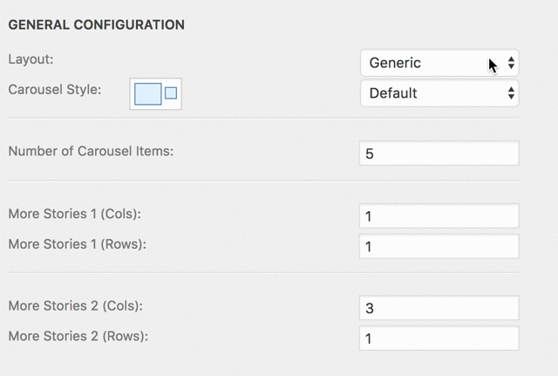Screen dimensions: 558x376
Task: Focus the More Stories 2 (Rows) field
Action: (439, 338)
